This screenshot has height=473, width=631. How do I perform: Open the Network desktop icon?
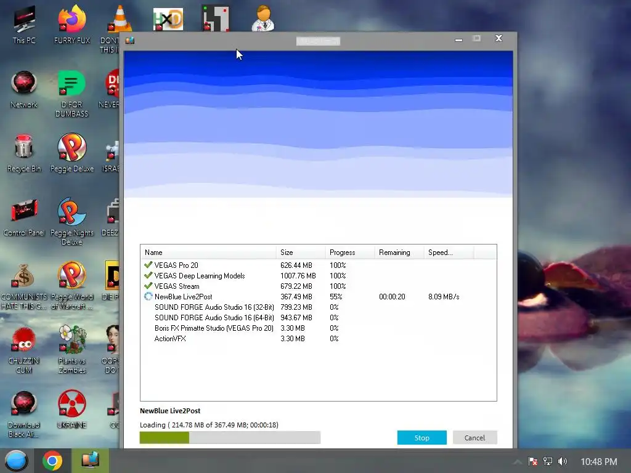point(24,89)
